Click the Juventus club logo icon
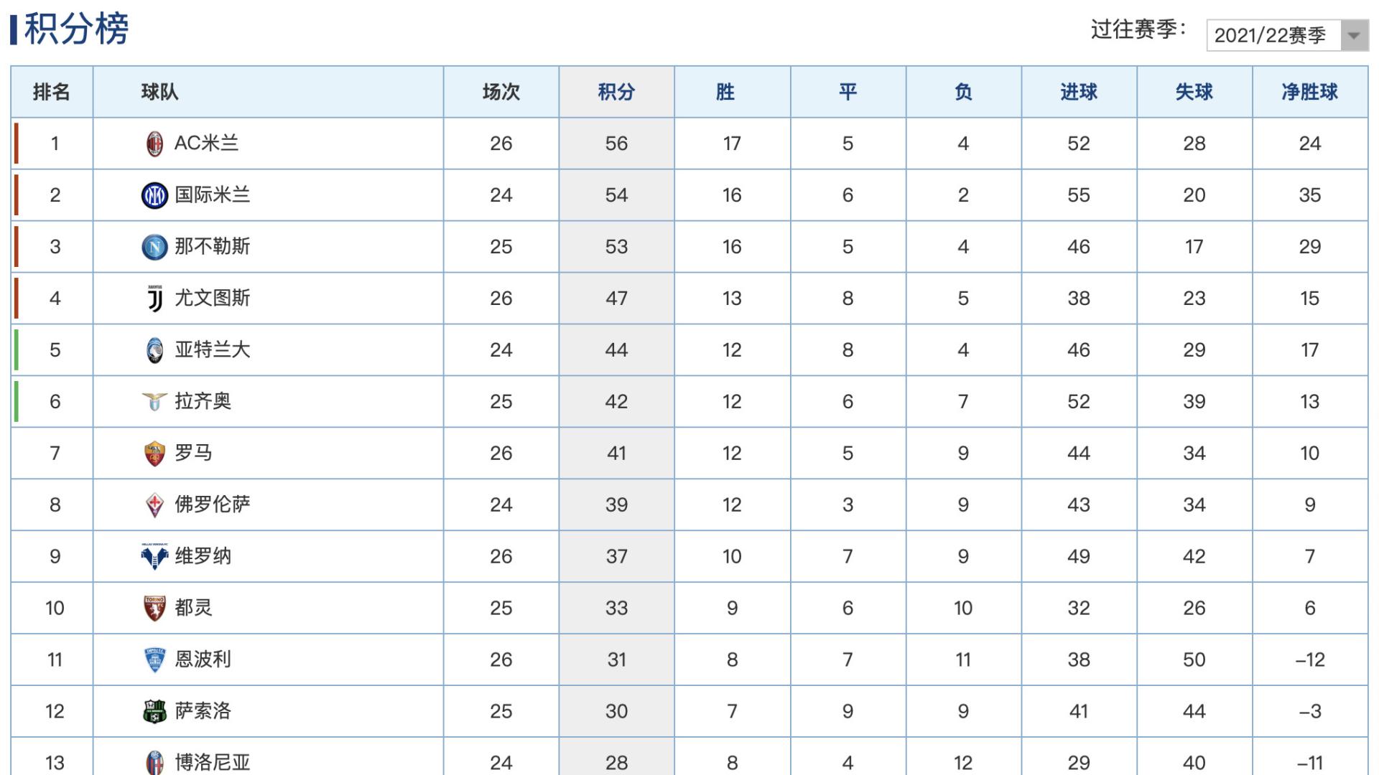Viewport: 1379px width, 775px height. pyautogui.click(x=154, y=299)
